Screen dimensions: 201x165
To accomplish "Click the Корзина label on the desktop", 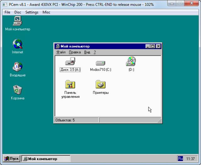I will coord(18,98).
